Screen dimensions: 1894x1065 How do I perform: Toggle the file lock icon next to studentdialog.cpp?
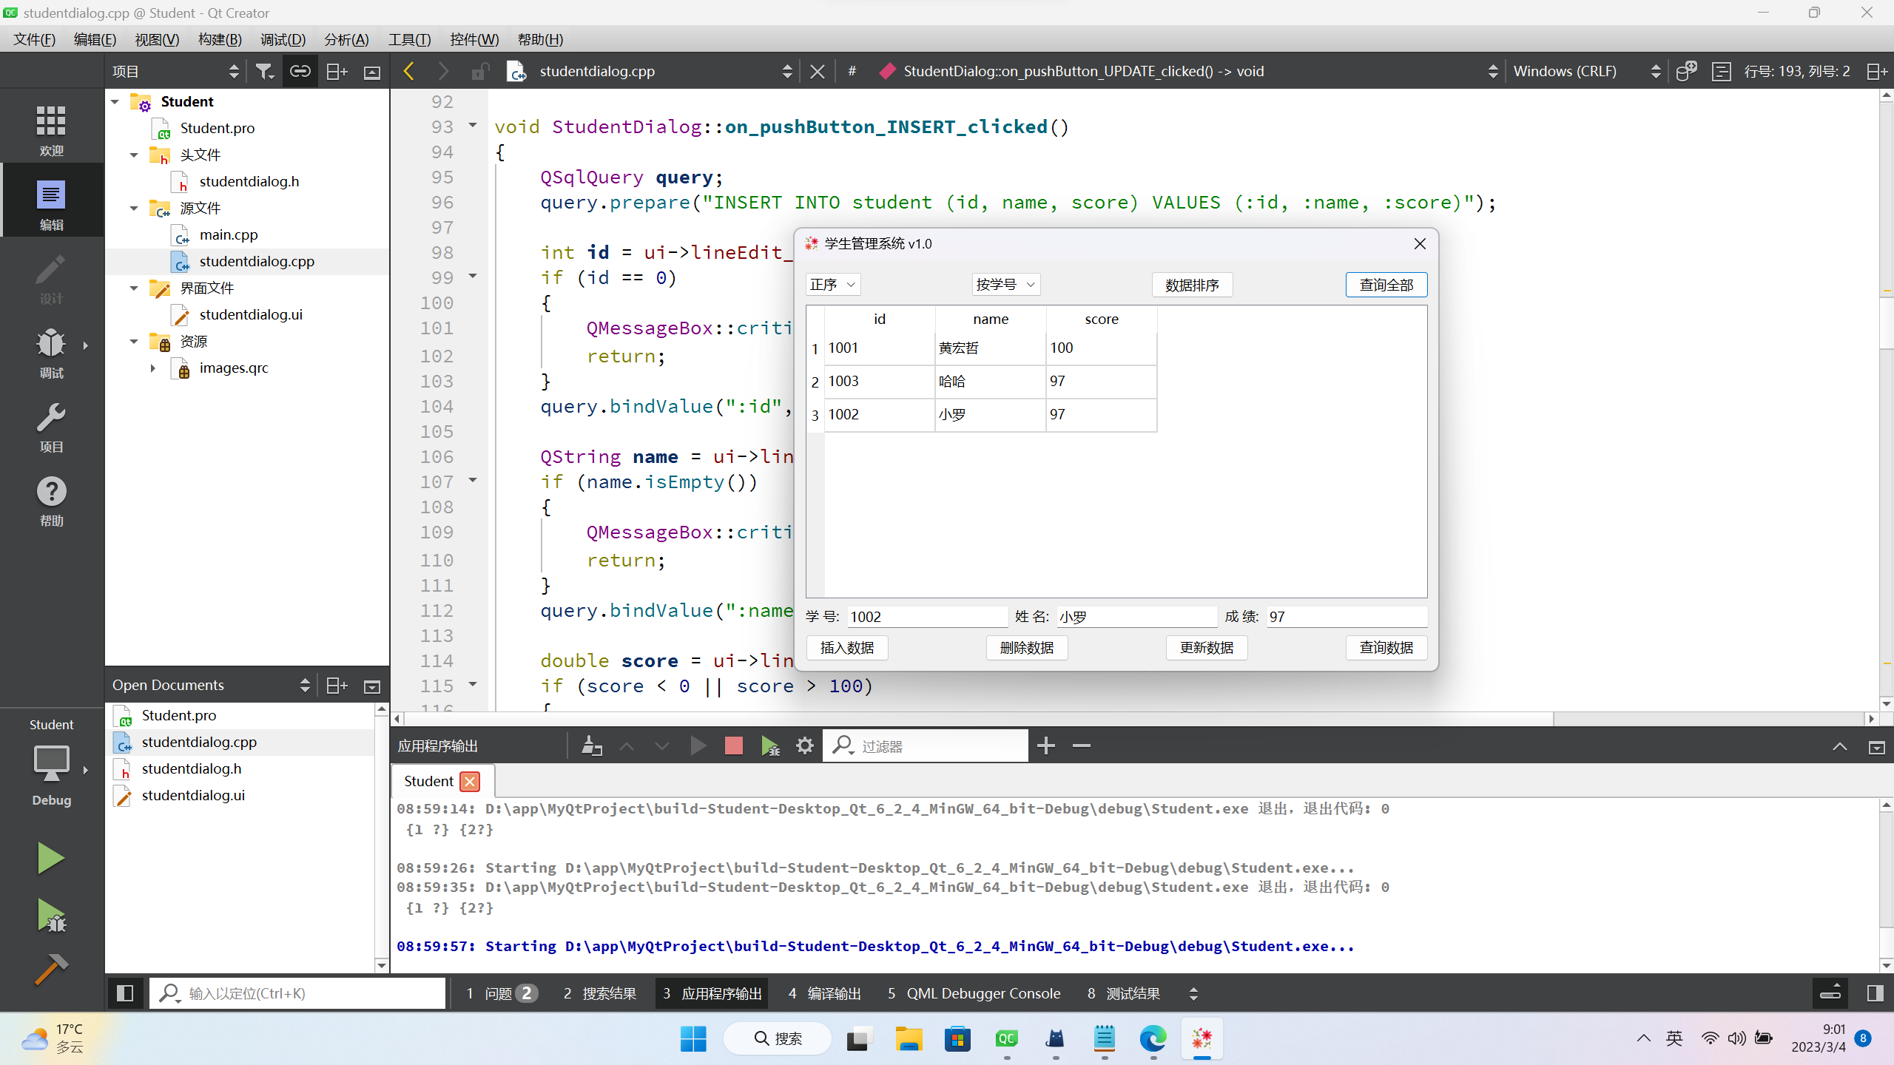480,70
